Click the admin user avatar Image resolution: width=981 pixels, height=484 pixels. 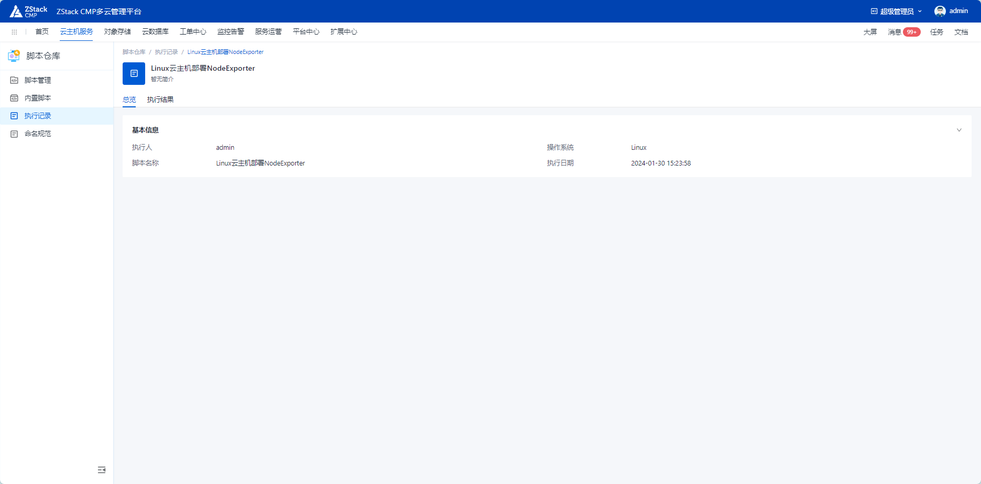coord(940,11)
